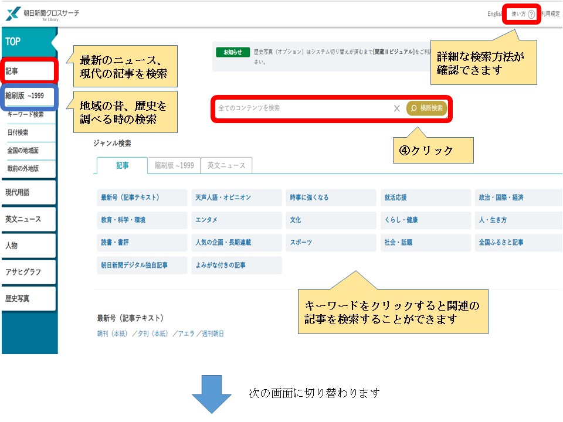
Task: Choose the 教育・科学・環境 genre
Action: coord(142,220)
